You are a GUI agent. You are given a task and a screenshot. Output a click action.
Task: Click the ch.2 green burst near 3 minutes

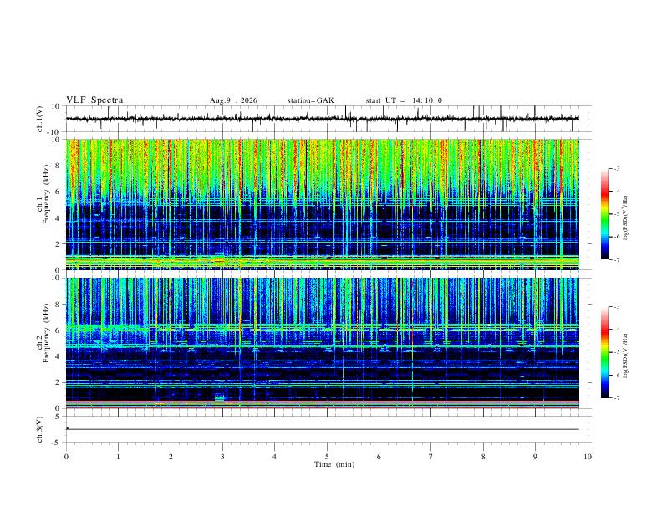pyautogui.click(x=220, y=398)
